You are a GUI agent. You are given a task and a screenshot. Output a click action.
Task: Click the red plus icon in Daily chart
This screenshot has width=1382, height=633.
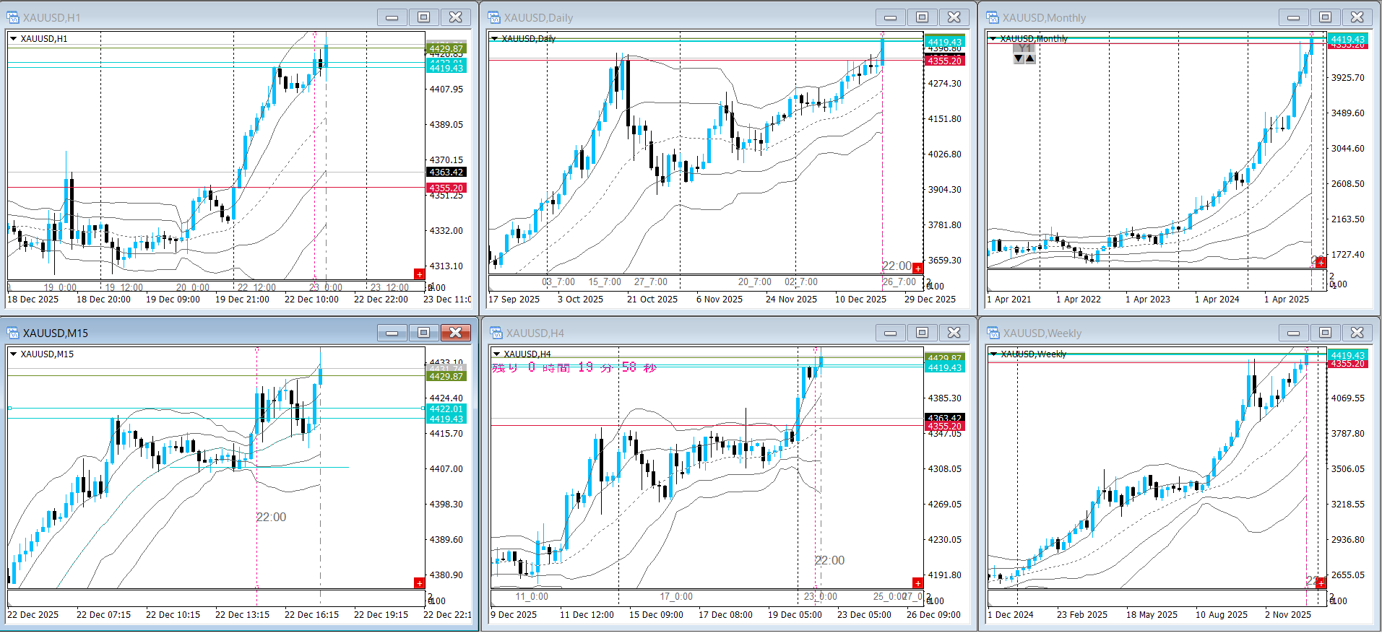tap(917, 269)
